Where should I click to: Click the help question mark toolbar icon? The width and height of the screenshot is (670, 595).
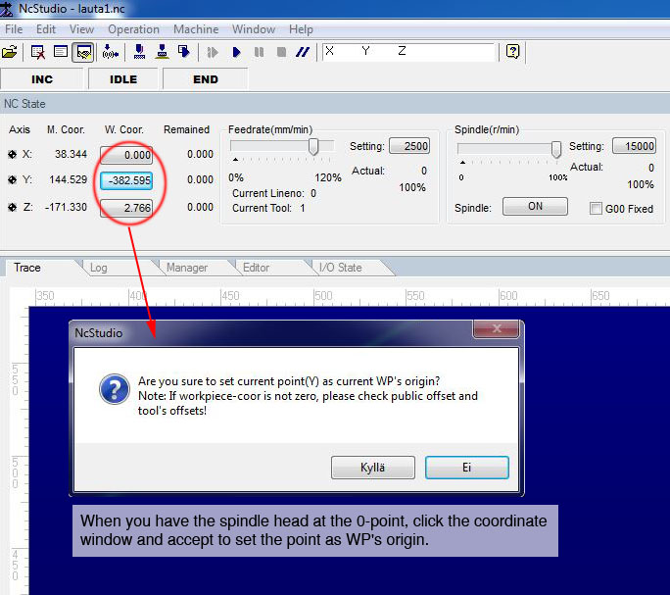[x=512, y=51]
